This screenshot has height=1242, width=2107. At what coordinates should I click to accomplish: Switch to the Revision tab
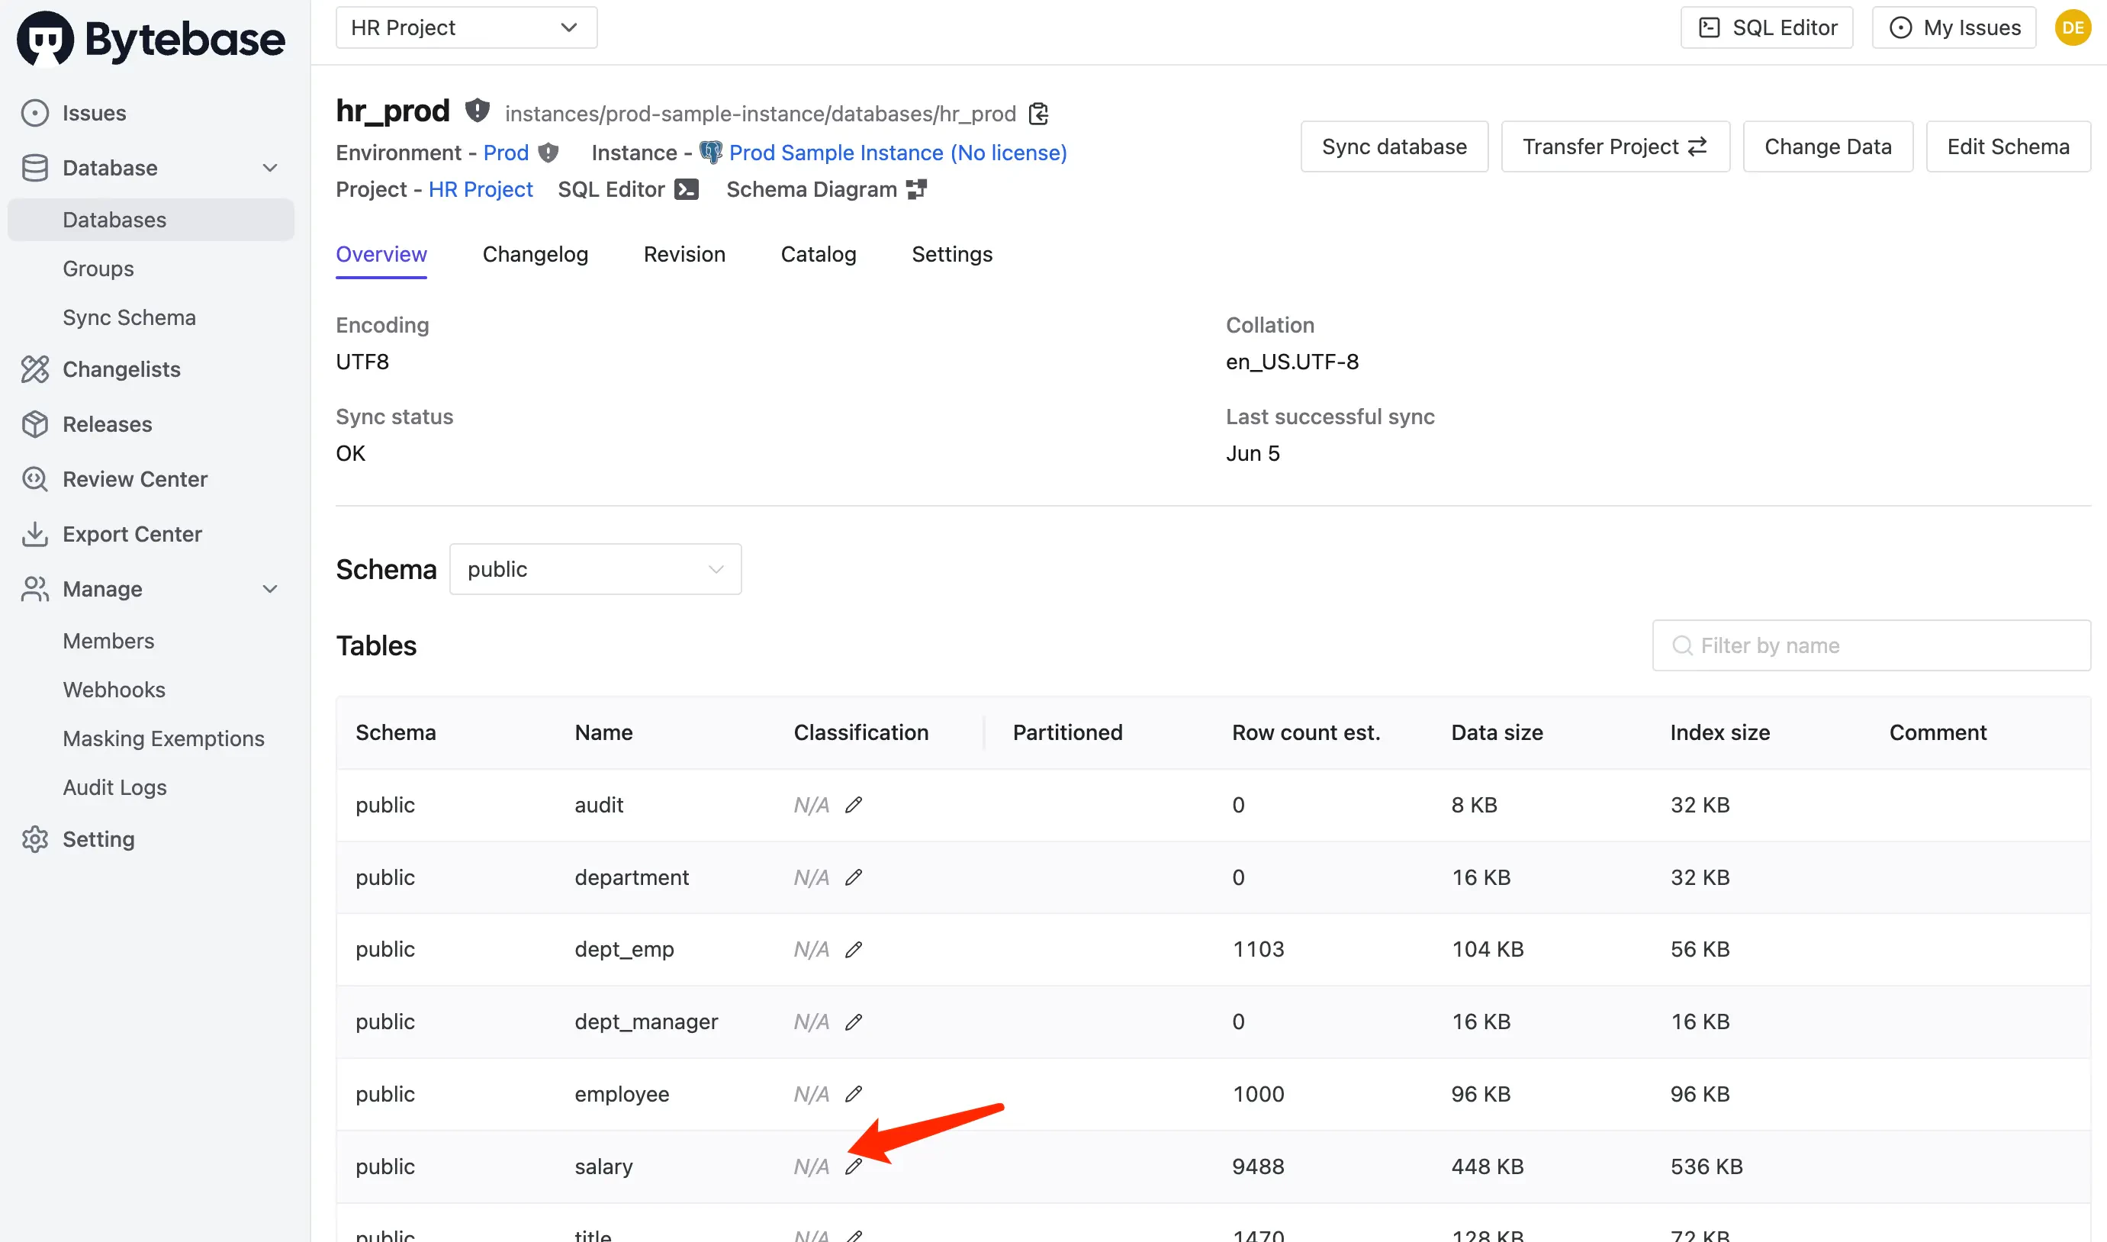(x=684, y=254)
